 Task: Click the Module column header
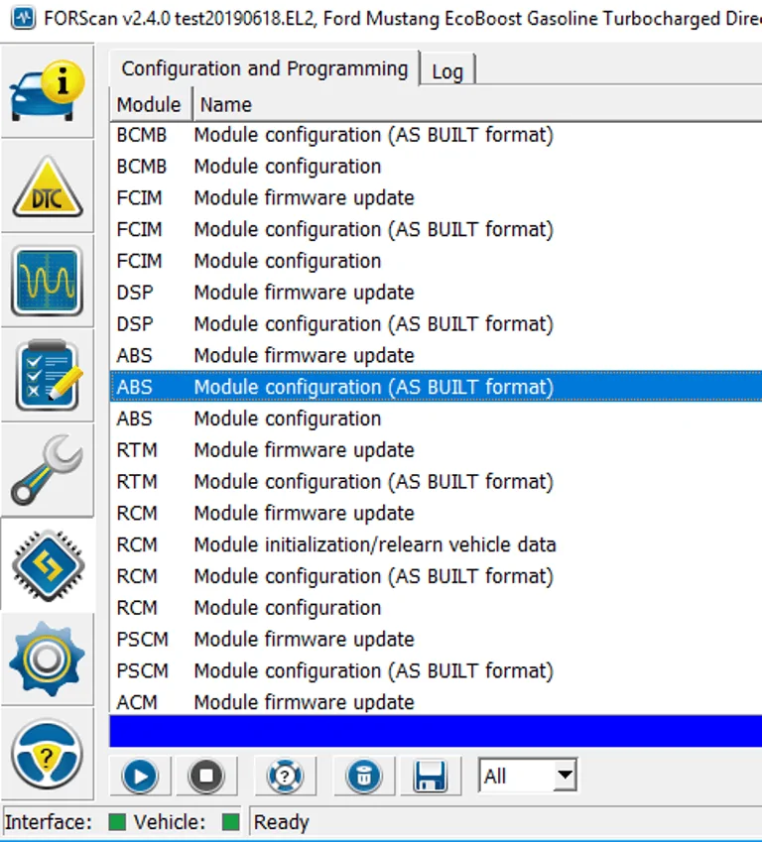(150, 105)
